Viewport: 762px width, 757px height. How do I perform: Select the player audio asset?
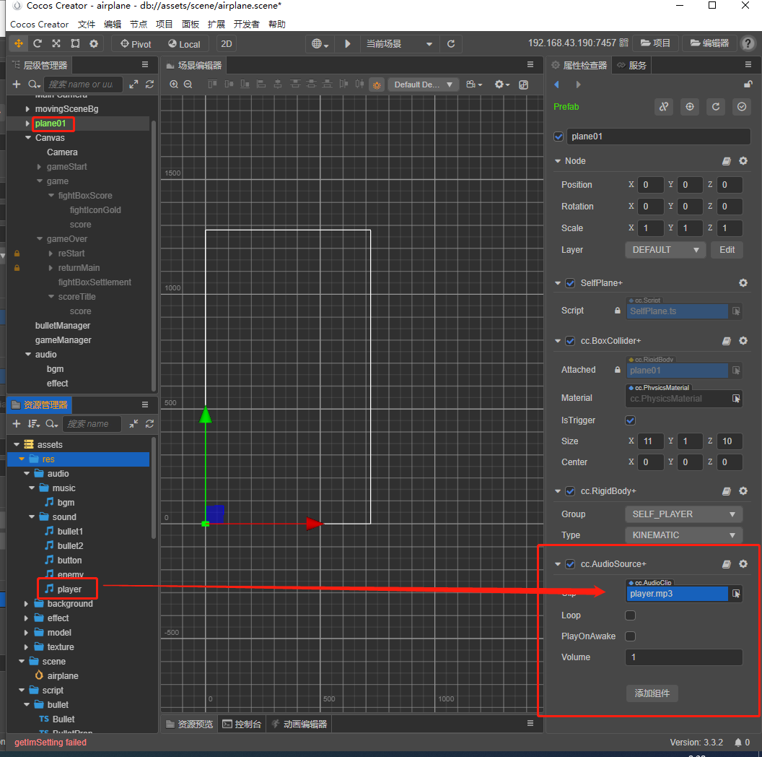tap(69, 589)
